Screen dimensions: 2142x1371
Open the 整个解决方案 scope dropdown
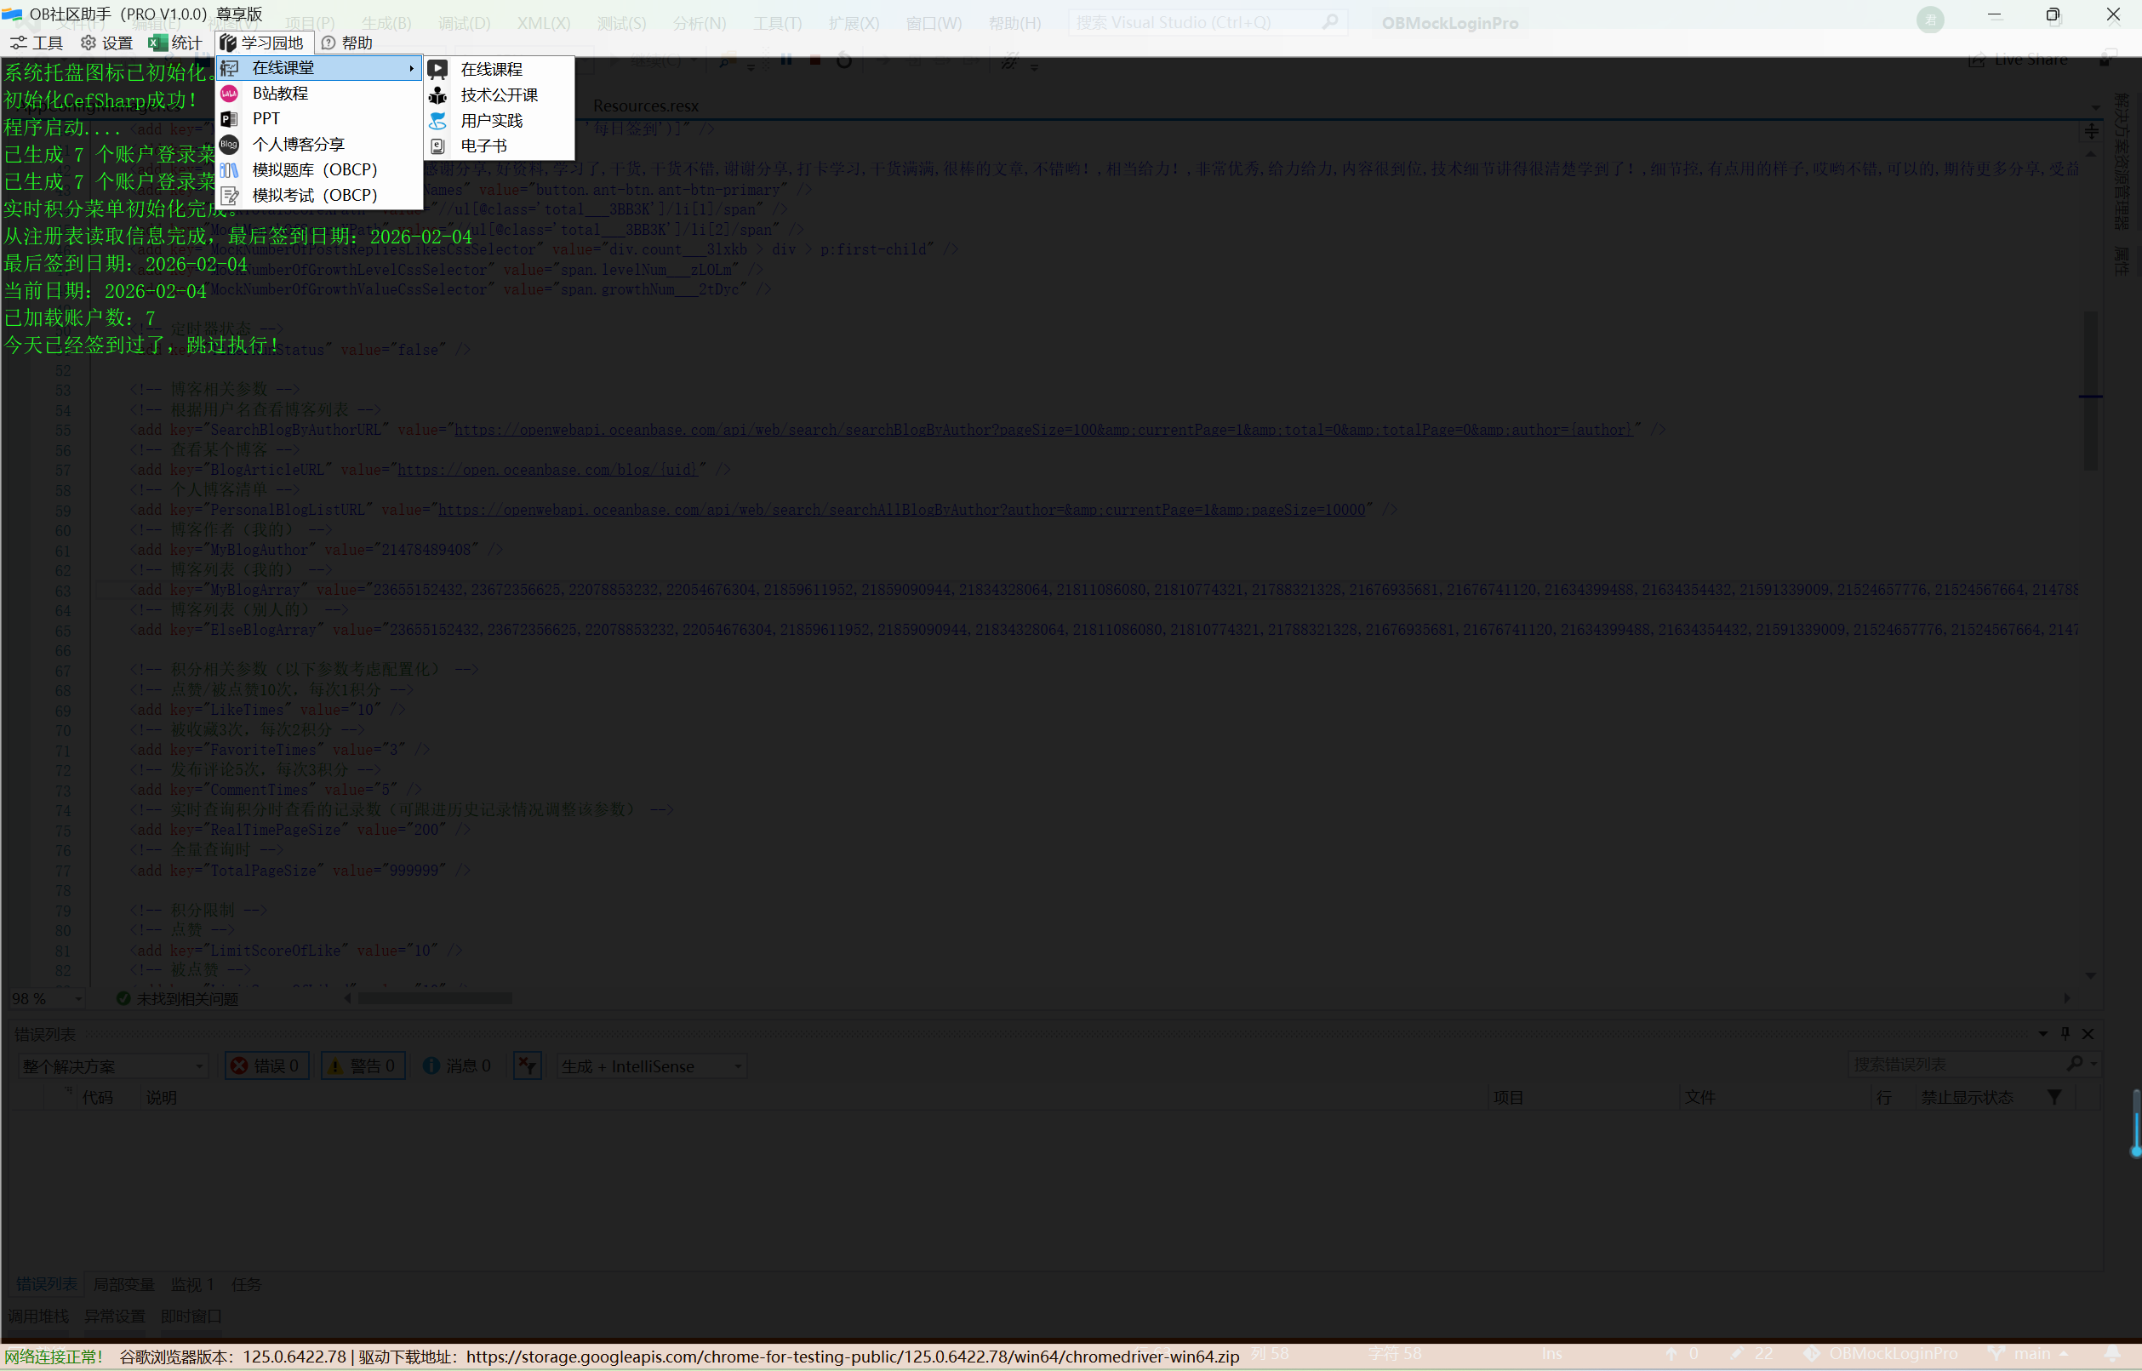[x=112, y=1066]
